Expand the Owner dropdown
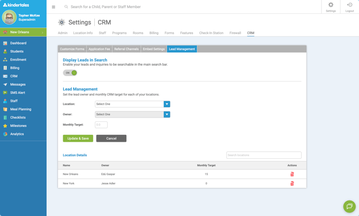 [x=167, y=114]
